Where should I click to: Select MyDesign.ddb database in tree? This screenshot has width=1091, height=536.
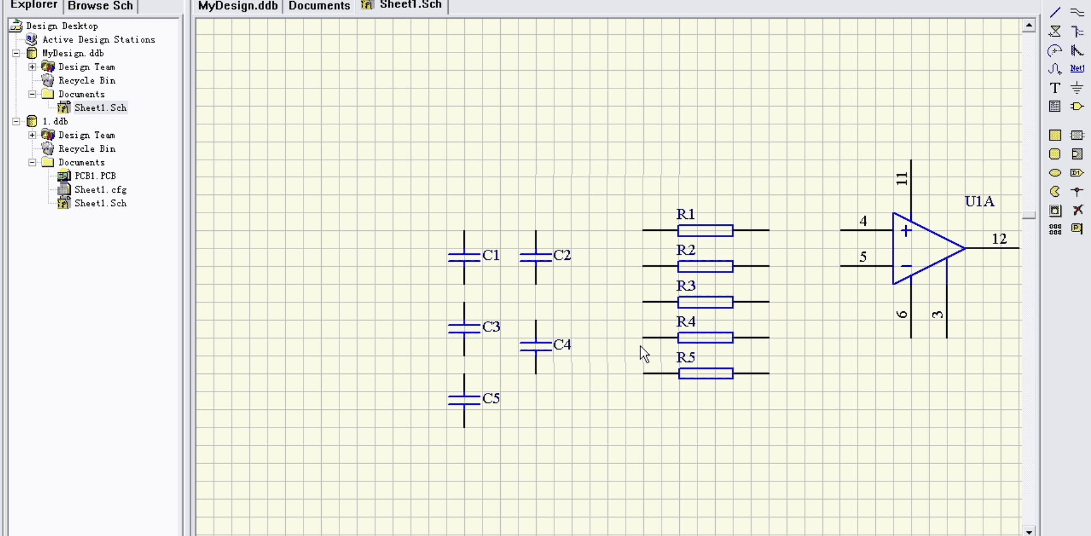[72, 53]
